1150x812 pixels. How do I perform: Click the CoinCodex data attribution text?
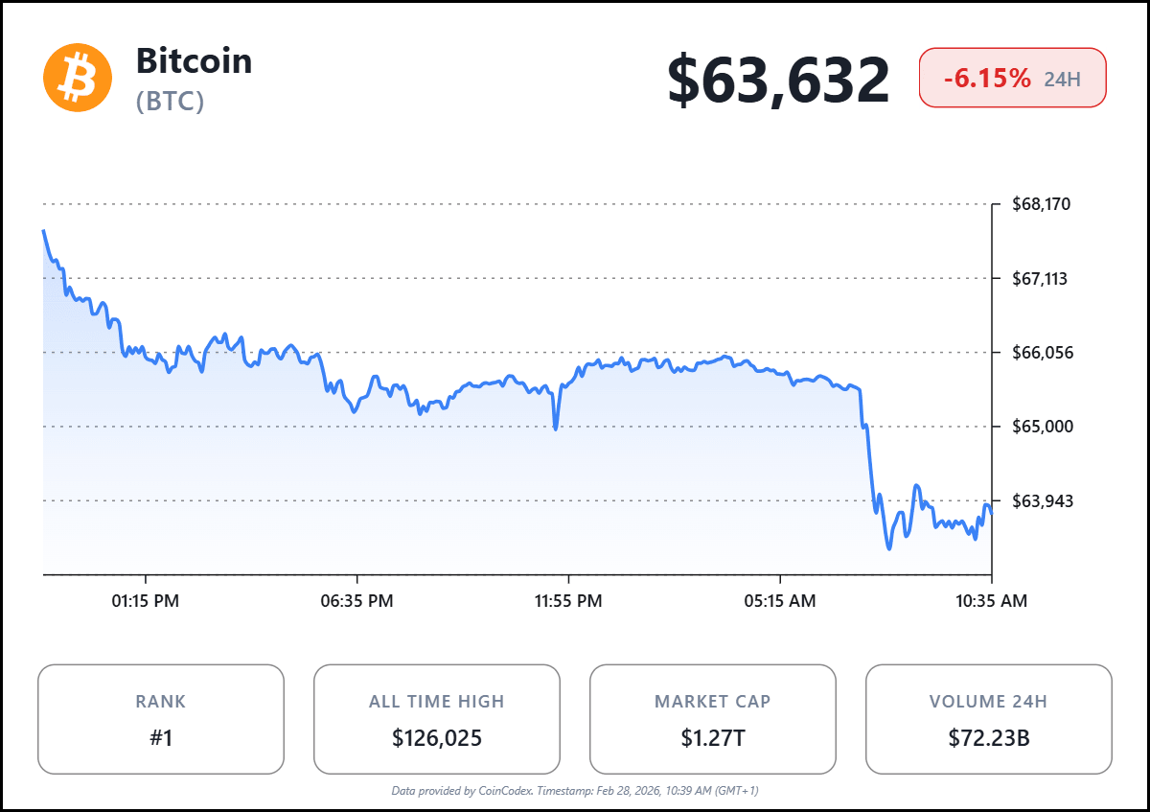tap(575, 791)
